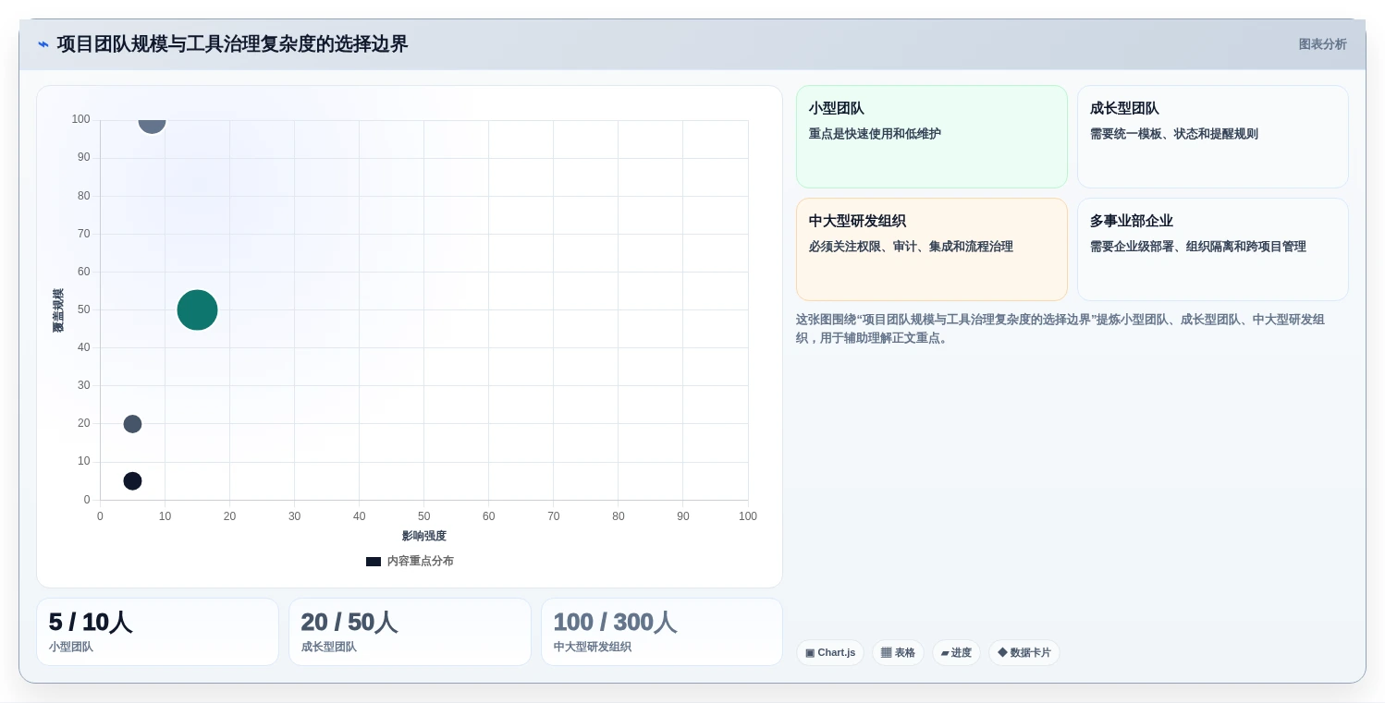Click the diamond icon in the 数据卡片 chip
The width and height of the screenshot is (1385, 703).
click(1002, 653)
